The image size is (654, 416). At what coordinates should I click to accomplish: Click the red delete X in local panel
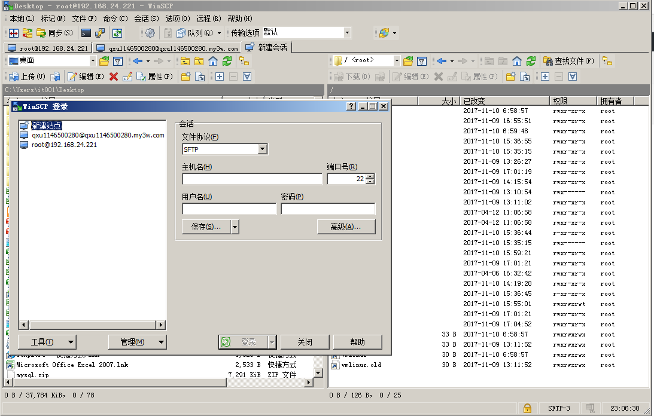coord(114,77)
